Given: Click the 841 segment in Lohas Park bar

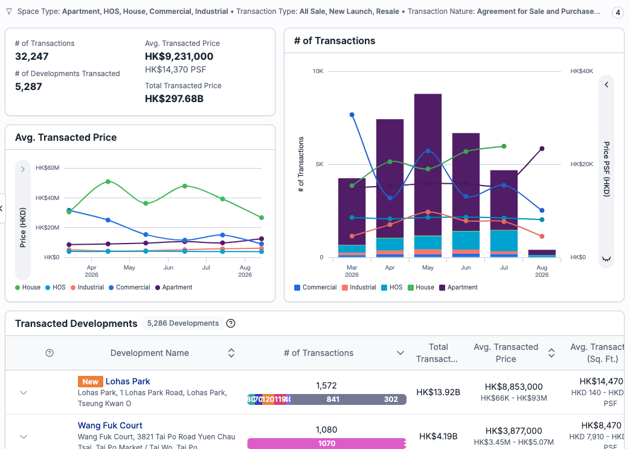Looking at the screenshot, I should [x=333, y=399].
